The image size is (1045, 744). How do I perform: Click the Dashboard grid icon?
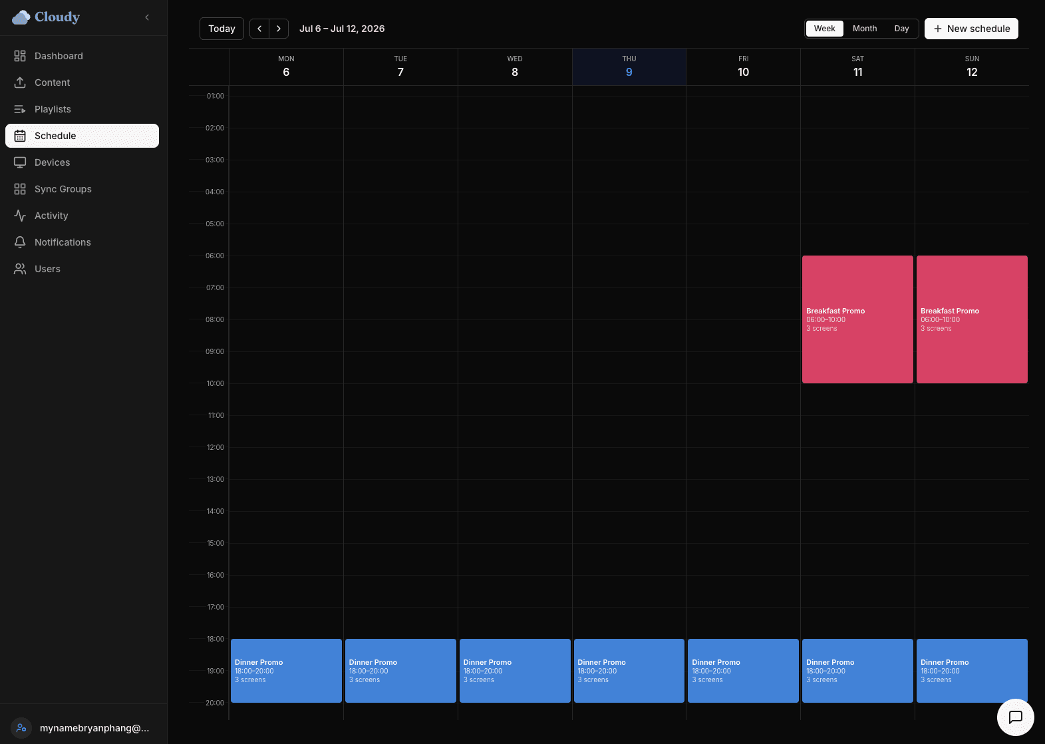pyautogui.click(x=20, y=56)
